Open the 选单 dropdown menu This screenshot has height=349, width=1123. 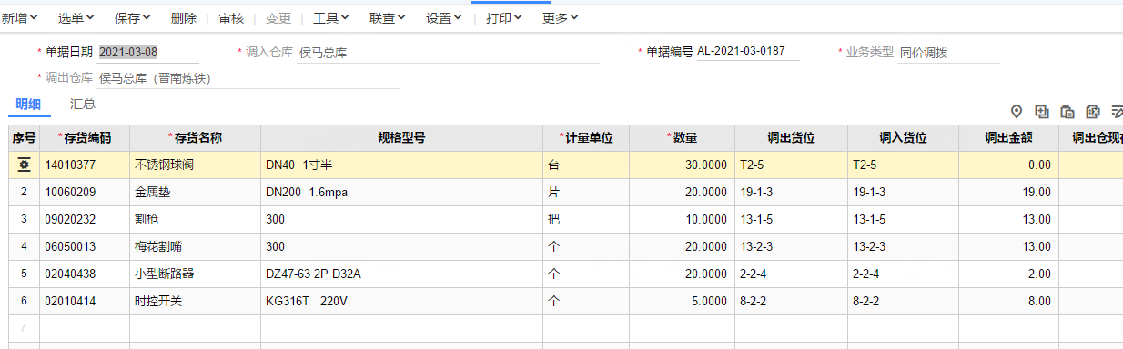(76, 17)
